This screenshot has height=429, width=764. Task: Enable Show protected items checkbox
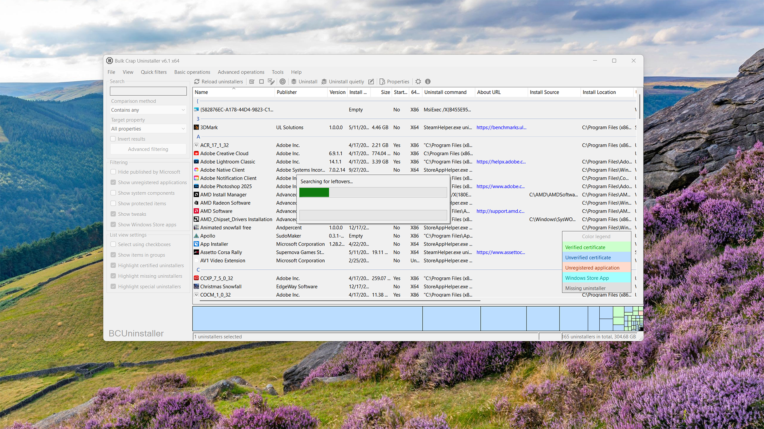click(113, 203)
